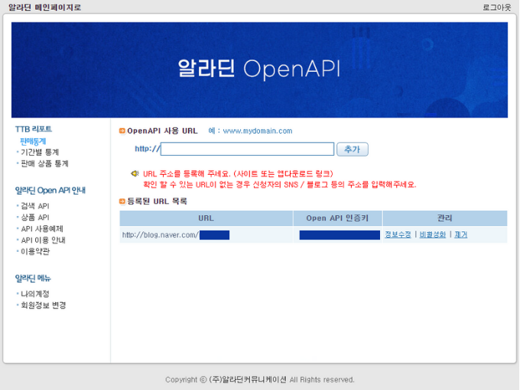Open 회원정보 변경 menu item

click(43, 305)
